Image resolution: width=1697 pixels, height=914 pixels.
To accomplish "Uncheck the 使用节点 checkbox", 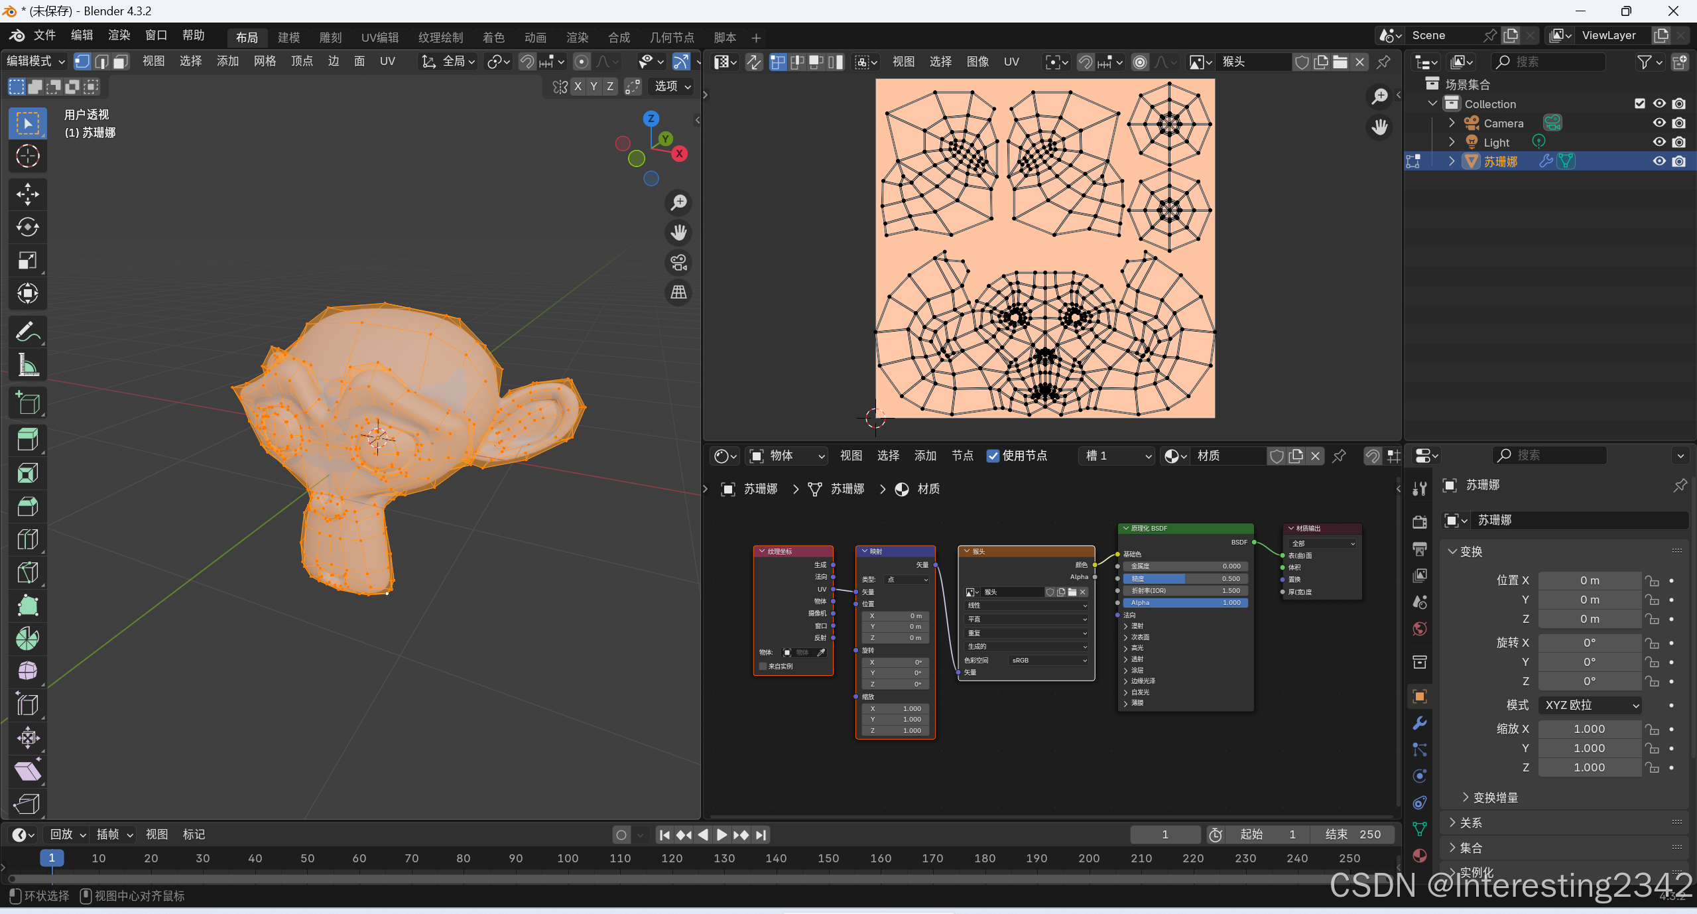I will [993, 456].
